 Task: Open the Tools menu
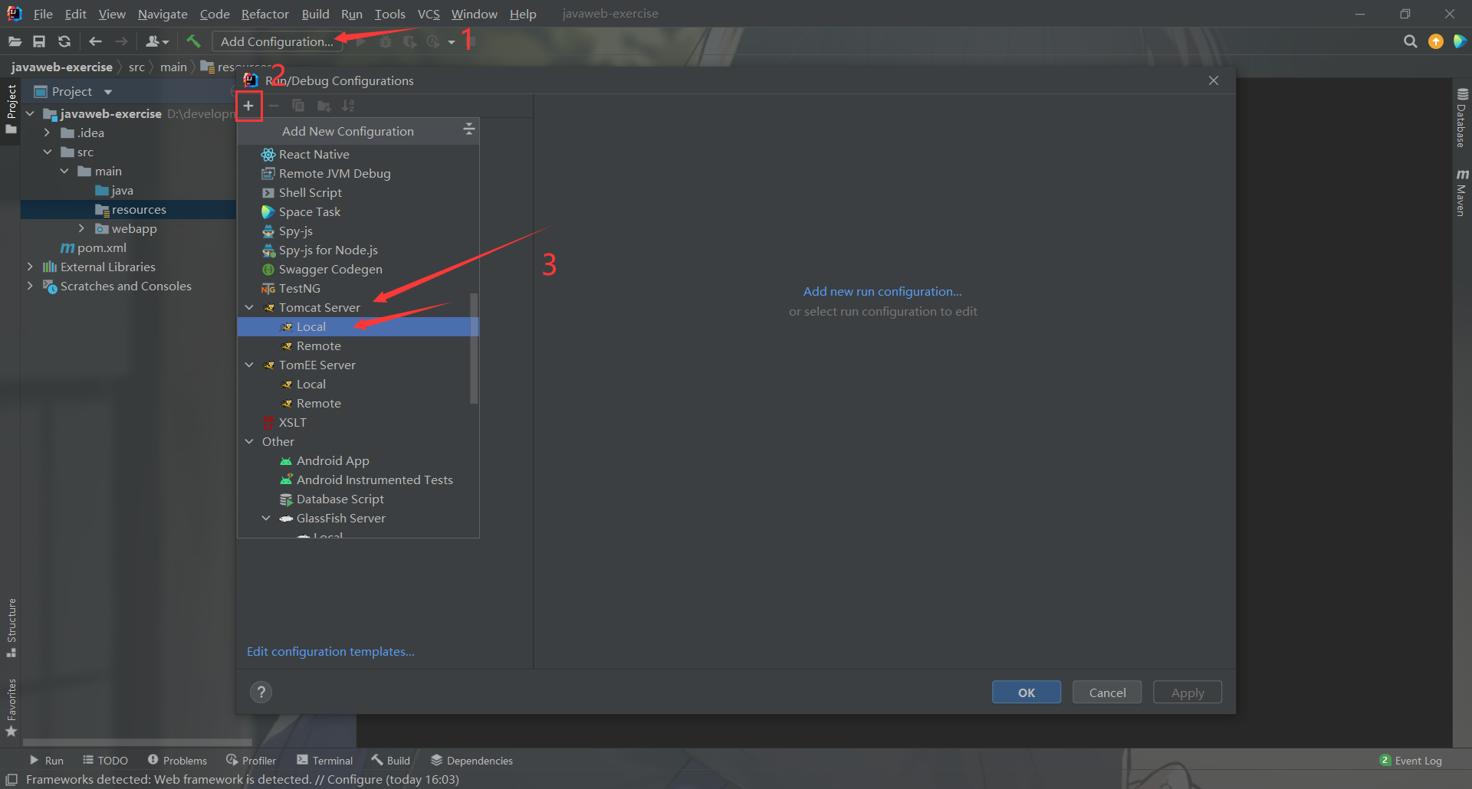coord(389,14)
